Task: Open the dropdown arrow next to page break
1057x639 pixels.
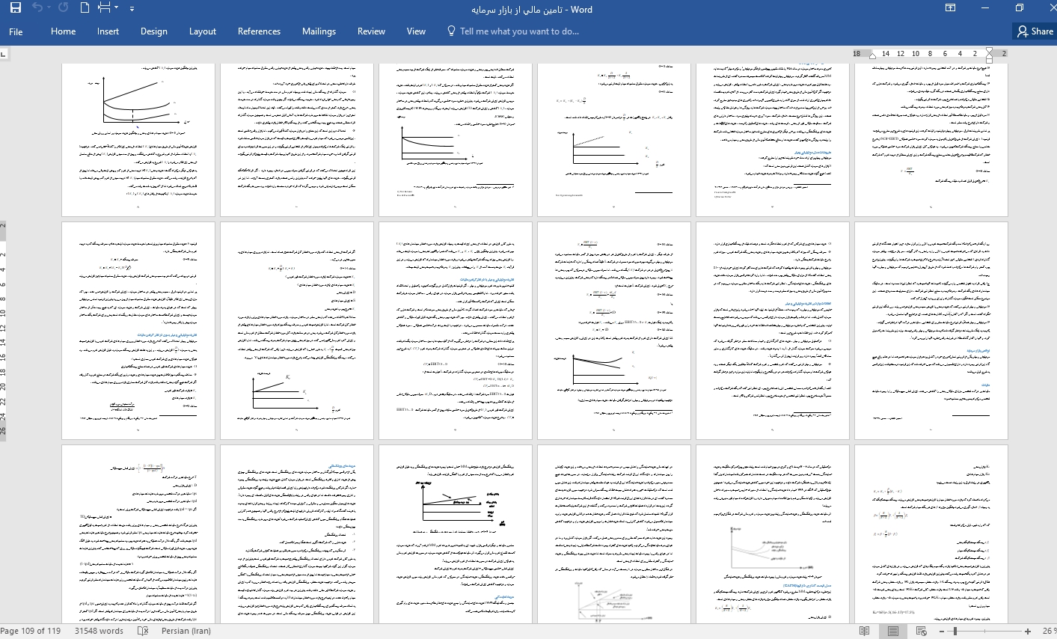Action: [x=116, y=9]
